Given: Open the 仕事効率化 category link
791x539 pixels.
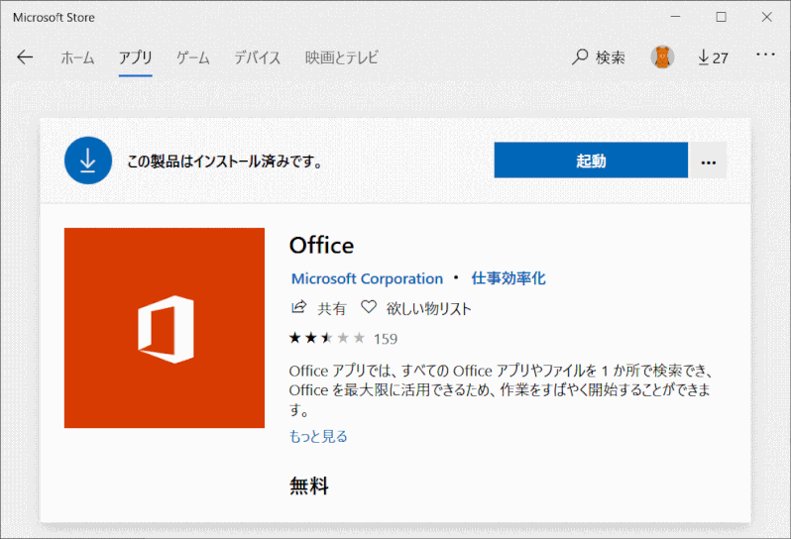Looking at the screenshot, I should pos(508,278).
